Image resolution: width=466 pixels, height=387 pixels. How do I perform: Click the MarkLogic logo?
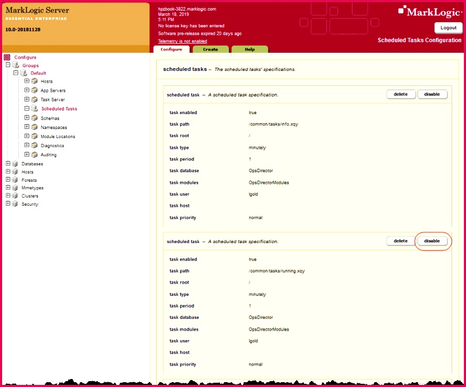click(430, 12)
